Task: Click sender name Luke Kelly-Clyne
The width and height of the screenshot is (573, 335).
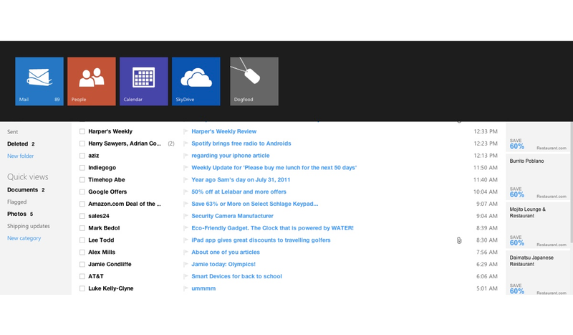Action: pos(111,288)
